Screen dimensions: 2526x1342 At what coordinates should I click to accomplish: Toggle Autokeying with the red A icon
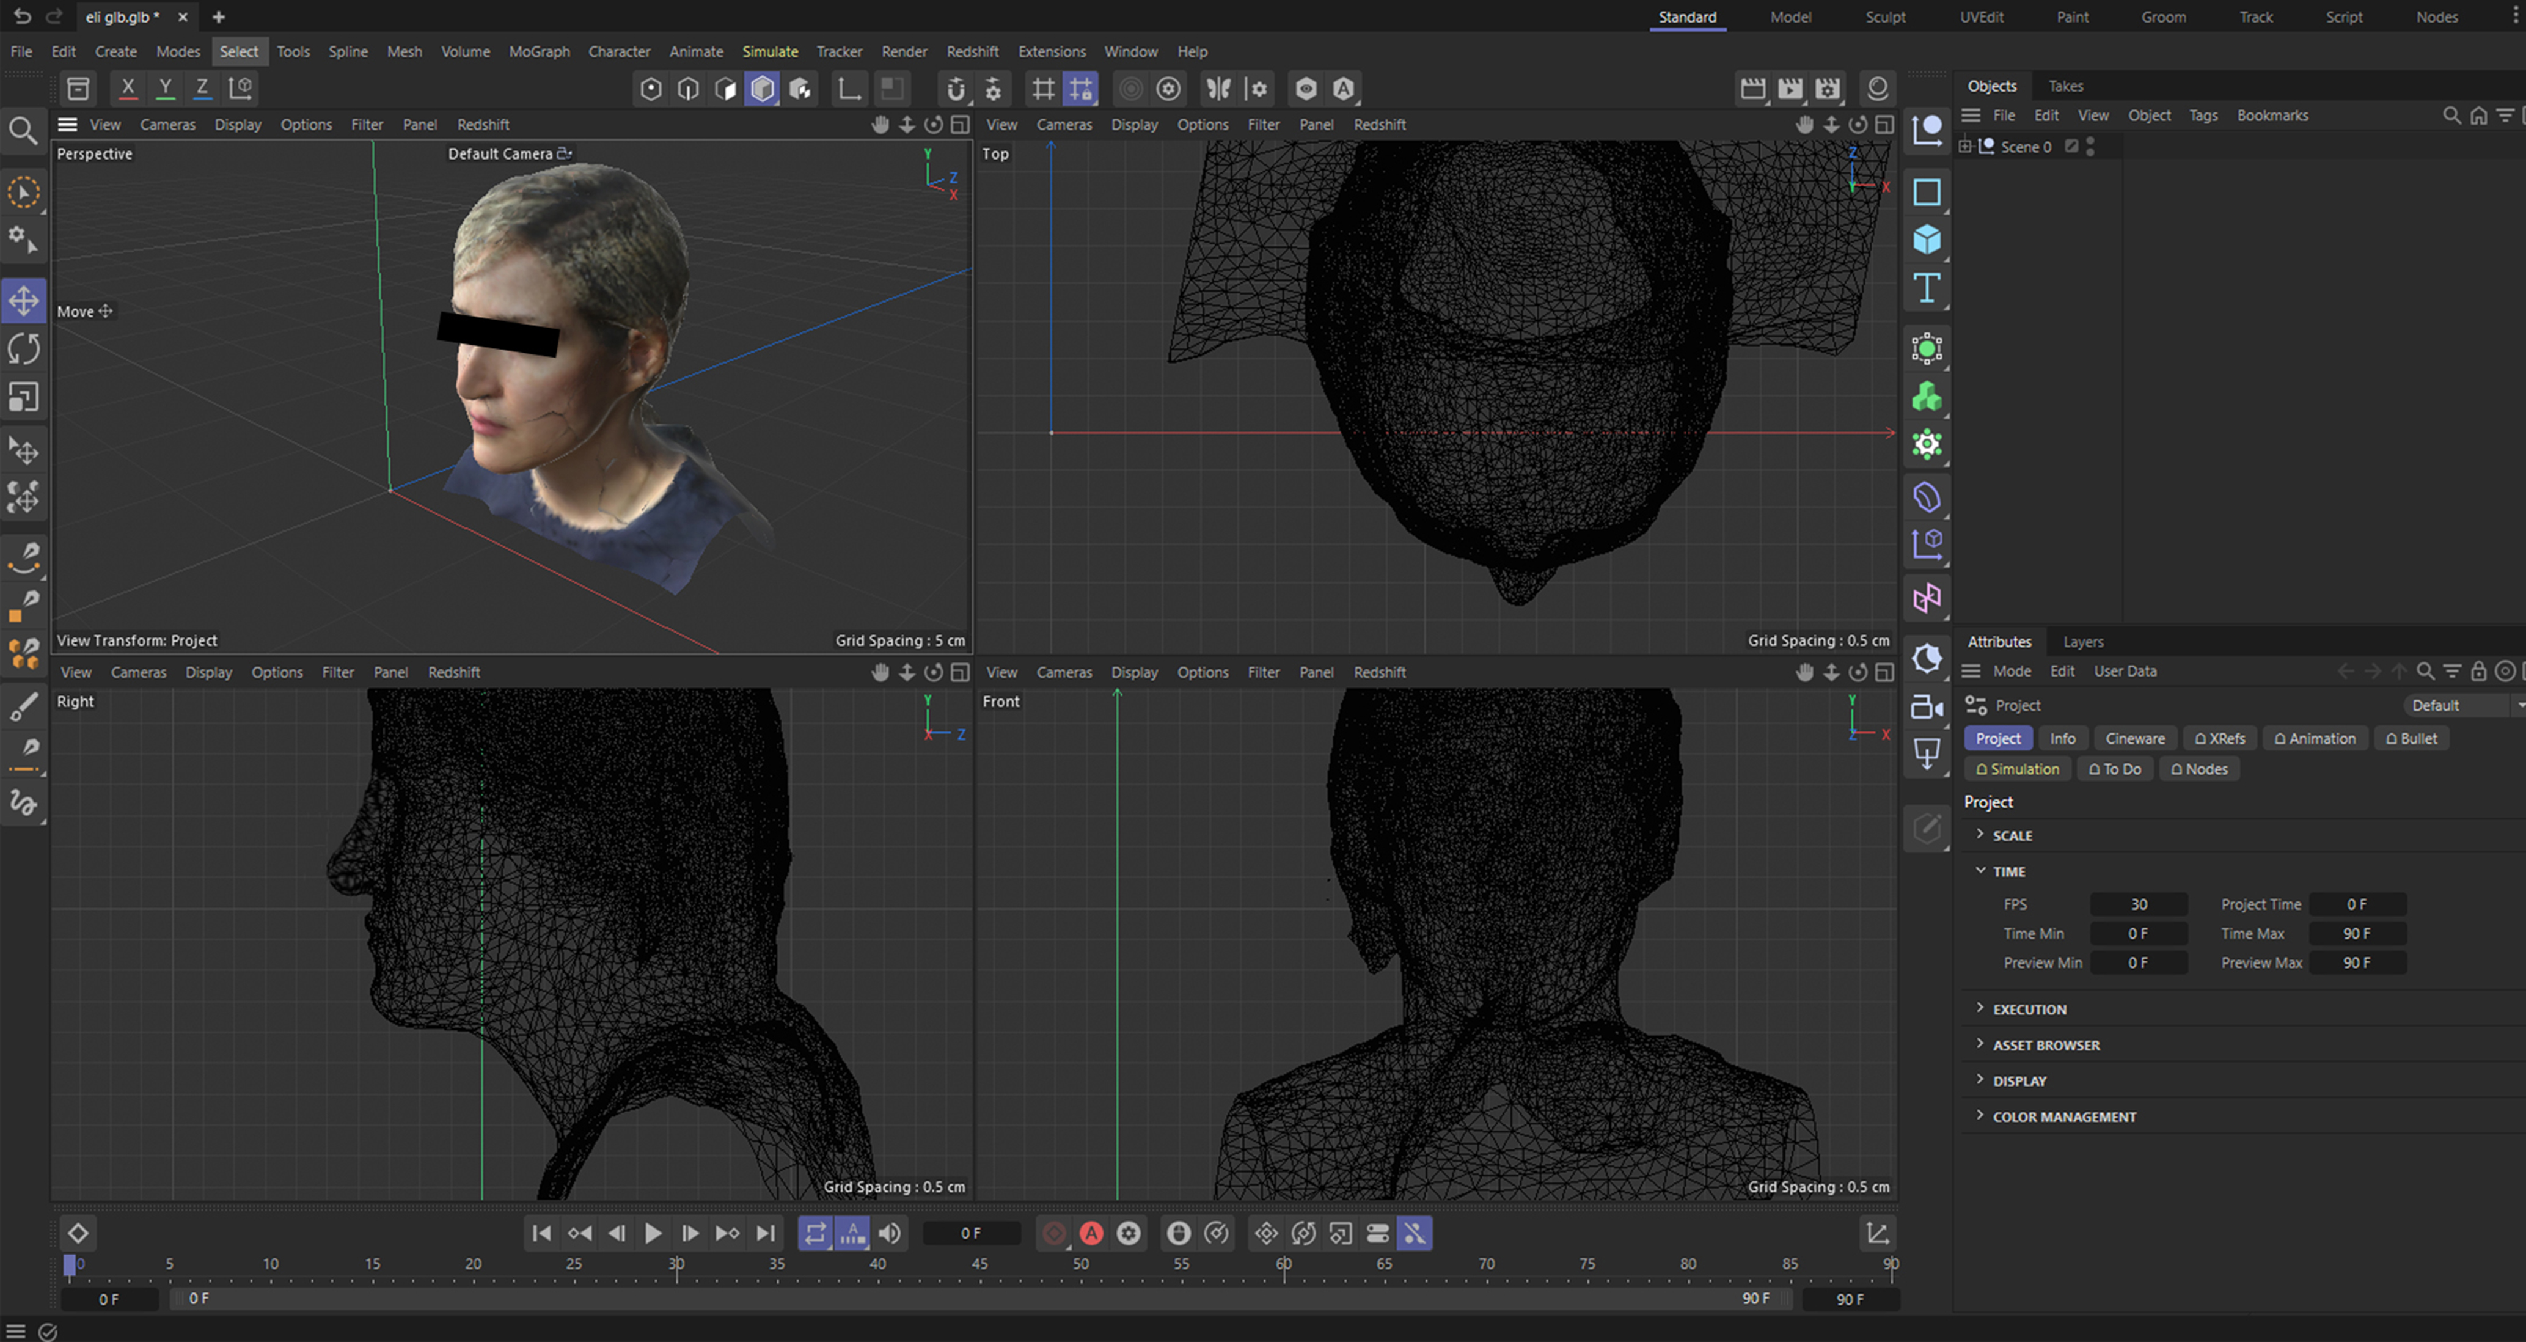pos(1091,1233)
